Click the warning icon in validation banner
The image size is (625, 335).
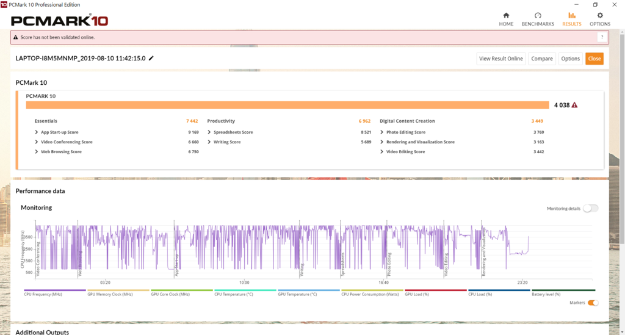[15, 37]
